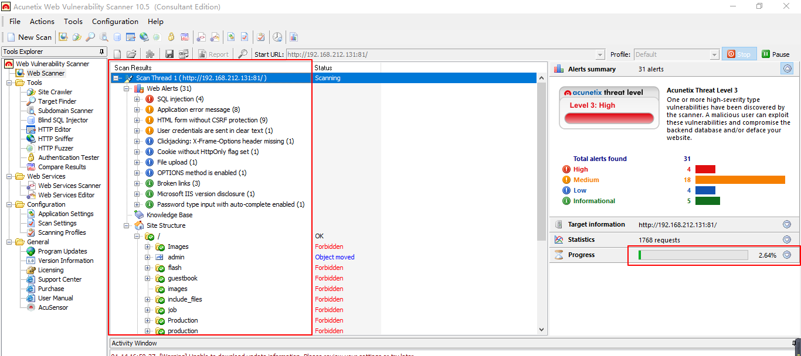Open the Configuration menu
The width and height of the screenshot is (801, 356).
(115, 22)
